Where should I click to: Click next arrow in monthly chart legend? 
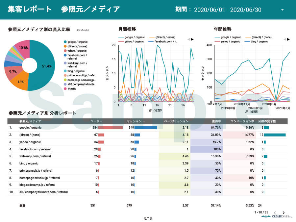(x=192, y=39)
